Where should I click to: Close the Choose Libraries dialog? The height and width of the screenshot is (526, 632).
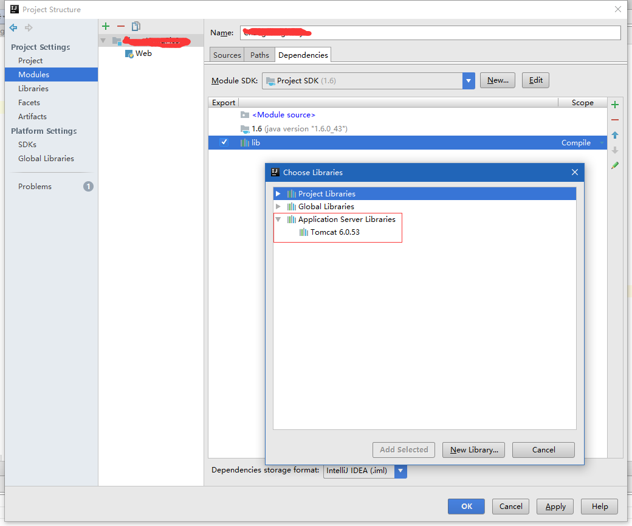[x=575, y=172]
